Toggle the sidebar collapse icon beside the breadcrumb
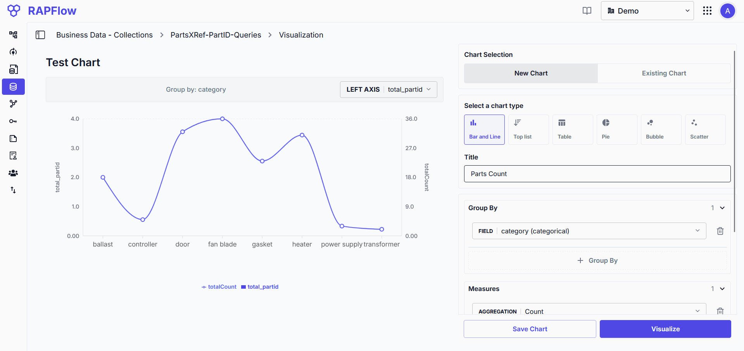This screenshot has height=351, width=744. click(40, 35)
